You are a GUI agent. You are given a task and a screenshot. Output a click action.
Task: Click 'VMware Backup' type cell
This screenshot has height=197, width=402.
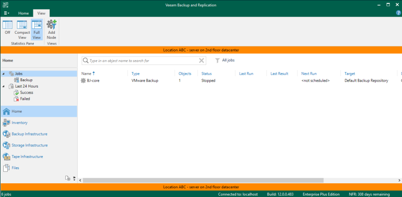(145, 80)
